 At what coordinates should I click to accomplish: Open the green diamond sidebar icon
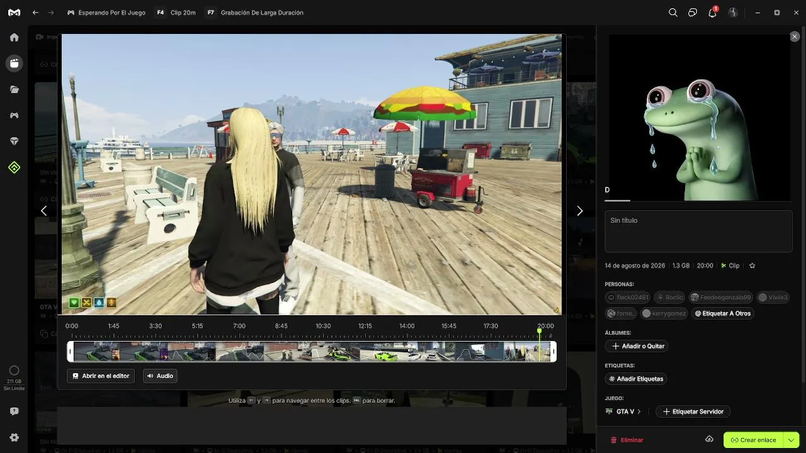point(14,167)
